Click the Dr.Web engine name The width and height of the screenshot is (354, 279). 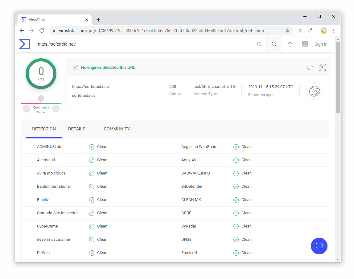pos(43,253)
